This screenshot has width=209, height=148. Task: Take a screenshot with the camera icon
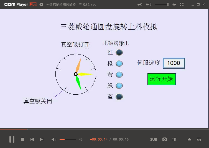[165, 139]
